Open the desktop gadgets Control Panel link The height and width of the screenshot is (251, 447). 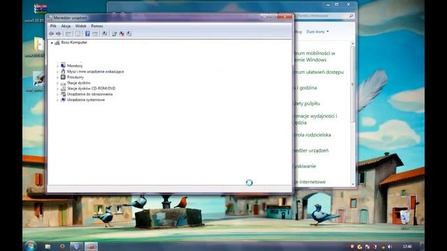[307, 104]
